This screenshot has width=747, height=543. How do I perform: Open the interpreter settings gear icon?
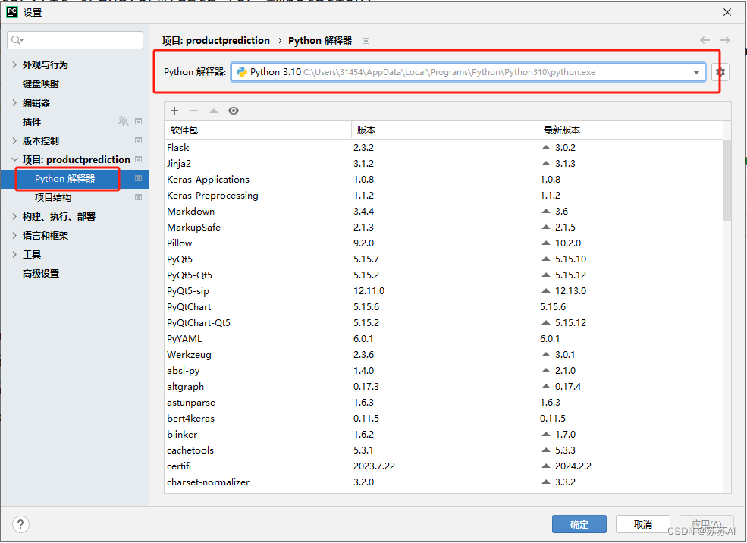(719, 71)
